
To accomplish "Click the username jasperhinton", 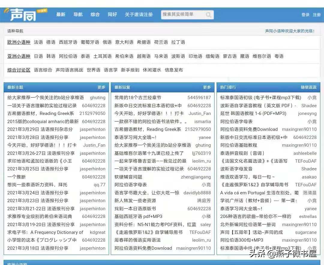I will pos(93,129).
